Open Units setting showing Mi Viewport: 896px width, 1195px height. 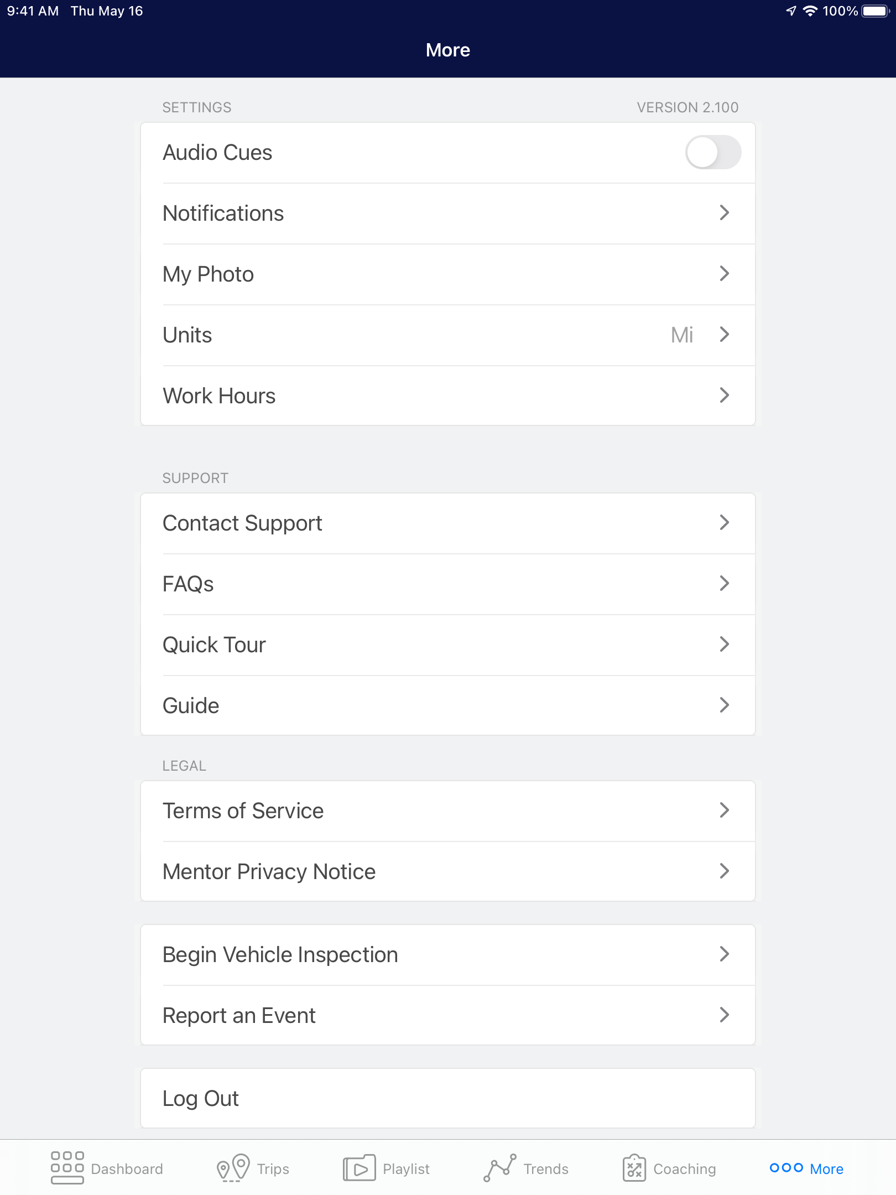(448, 335)
